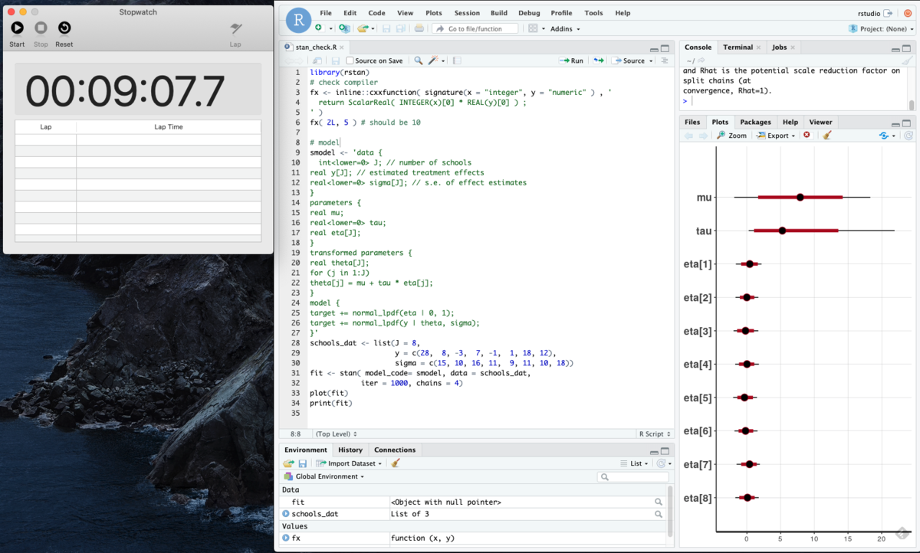Sign out of rstudio session icon
920x553 pixels.
pyautogui.click(x=888, y=13)
